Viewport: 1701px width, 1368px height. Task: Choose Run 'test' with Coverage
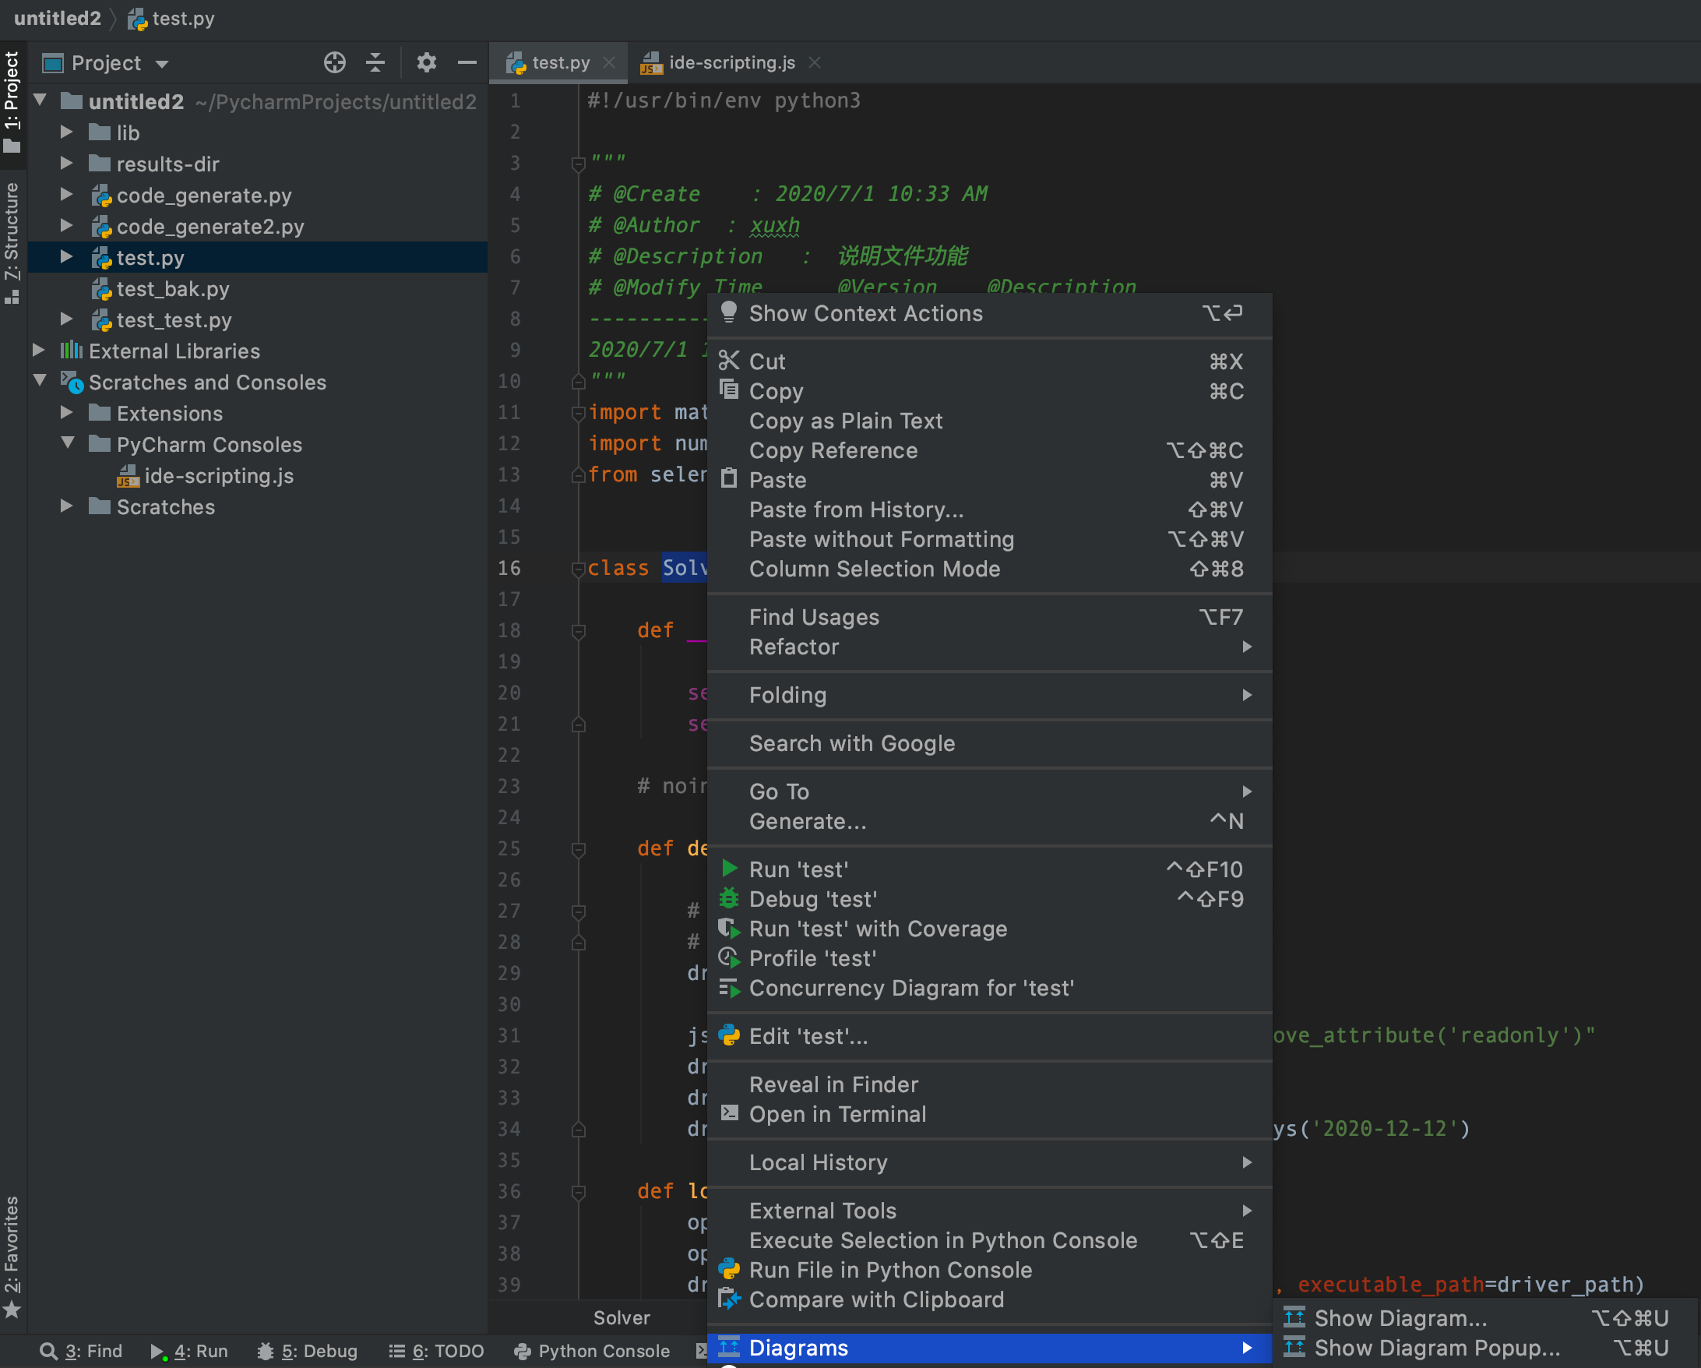pyautogui.click(x=989, y=929)
